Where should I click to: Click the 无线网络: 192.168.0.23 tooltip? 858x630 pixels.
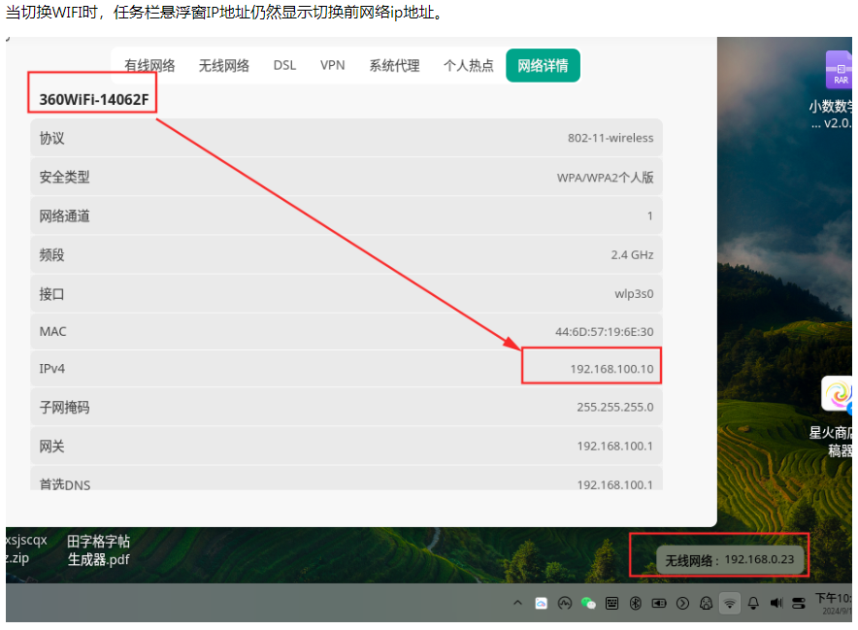tap(730, 559)
